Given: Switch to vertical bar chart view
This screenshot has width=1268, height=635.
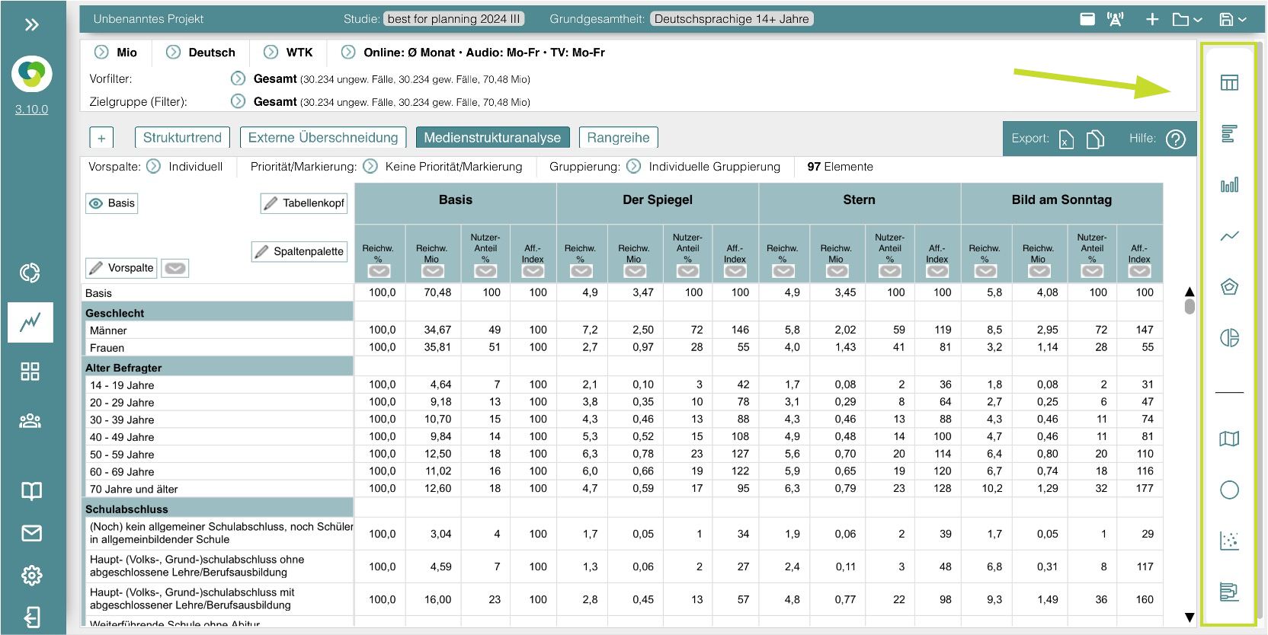Looking at the screenshot, I should pos(1229,185).
